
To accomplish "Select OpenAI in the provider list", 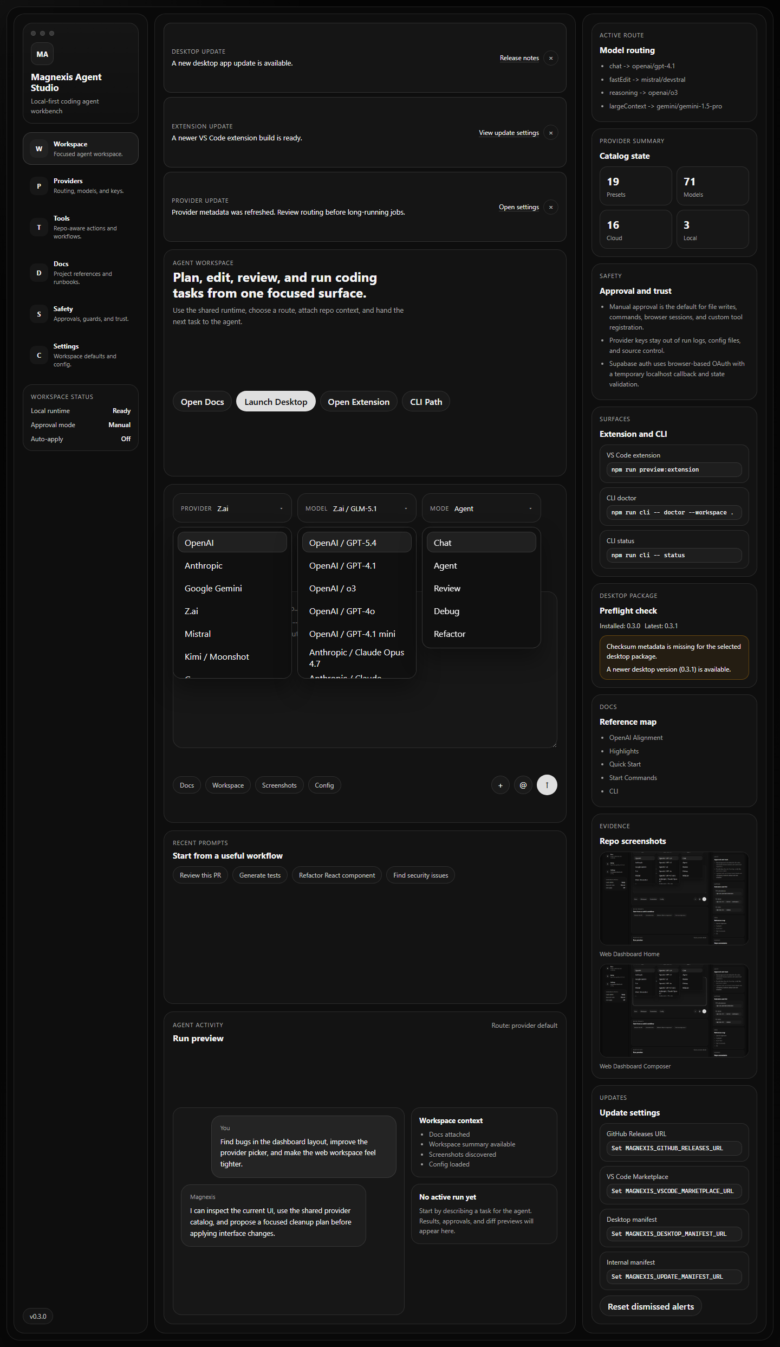I will pos(232,543).
